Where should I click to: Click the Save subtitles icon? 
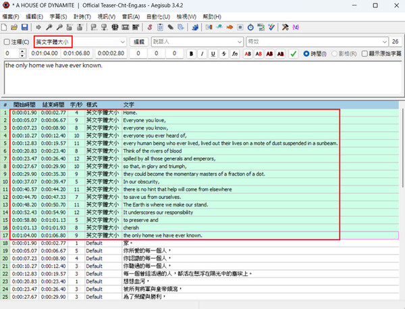click(x=25, y=27)
